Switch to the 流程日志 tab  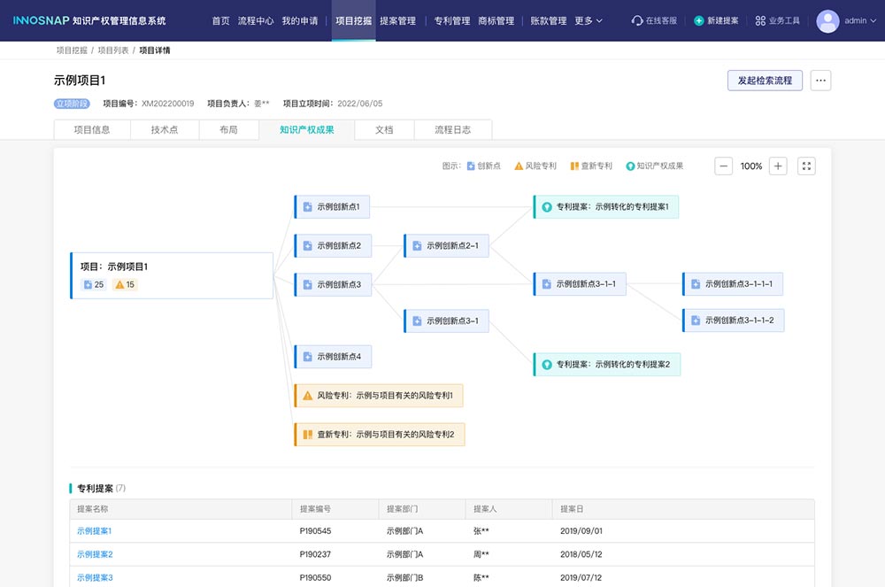pos(452,130)
